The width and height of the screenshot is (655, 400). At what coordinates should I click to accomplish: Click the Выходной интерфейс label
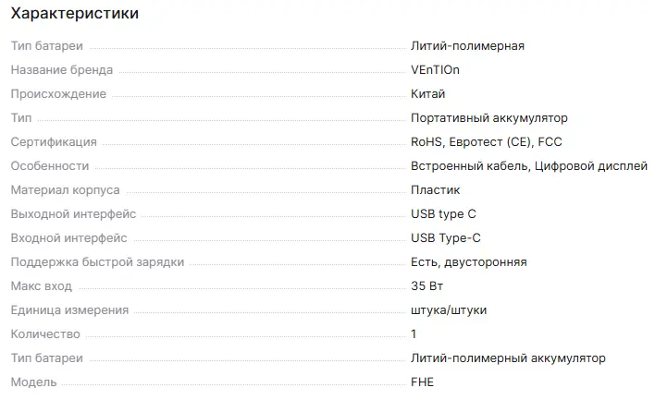(x=73, y=214)
